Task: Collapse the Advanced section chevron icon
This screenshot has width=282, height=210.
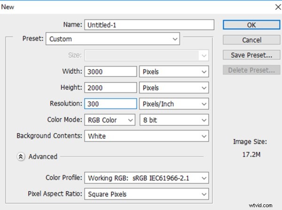Action: click(21, 157)
